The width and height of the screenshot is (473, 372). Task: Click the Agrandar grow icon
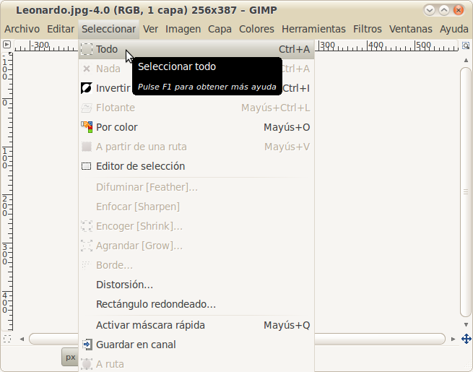[87, 246]
